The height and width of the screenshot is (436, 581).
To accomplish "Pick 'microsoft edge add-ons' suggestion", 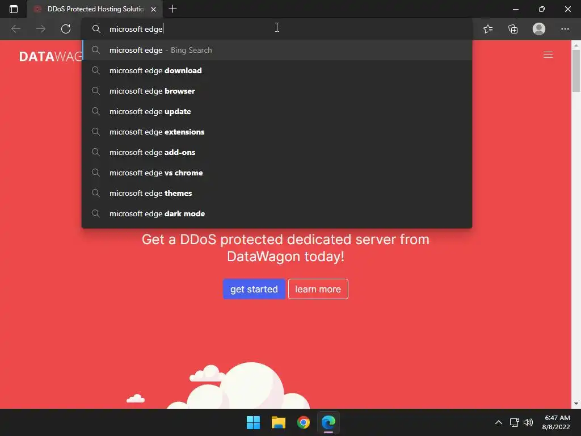I will (276, 152).
